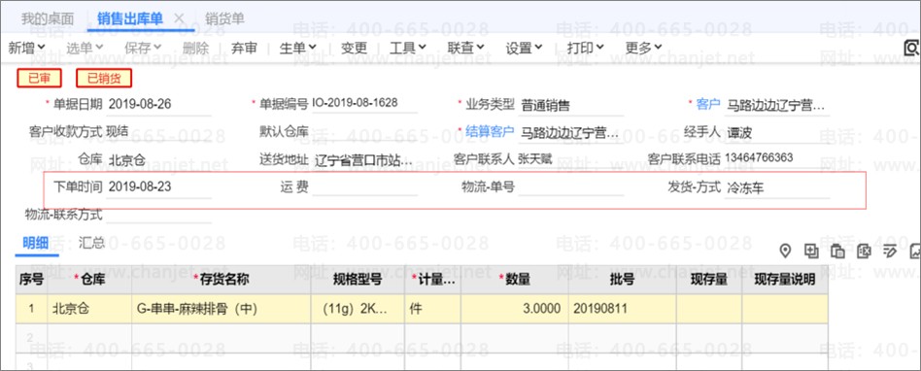This screenshot has height=371, width=921.
Task: Close the 销售出库单 tab
Action: click(x=180, y=18)
